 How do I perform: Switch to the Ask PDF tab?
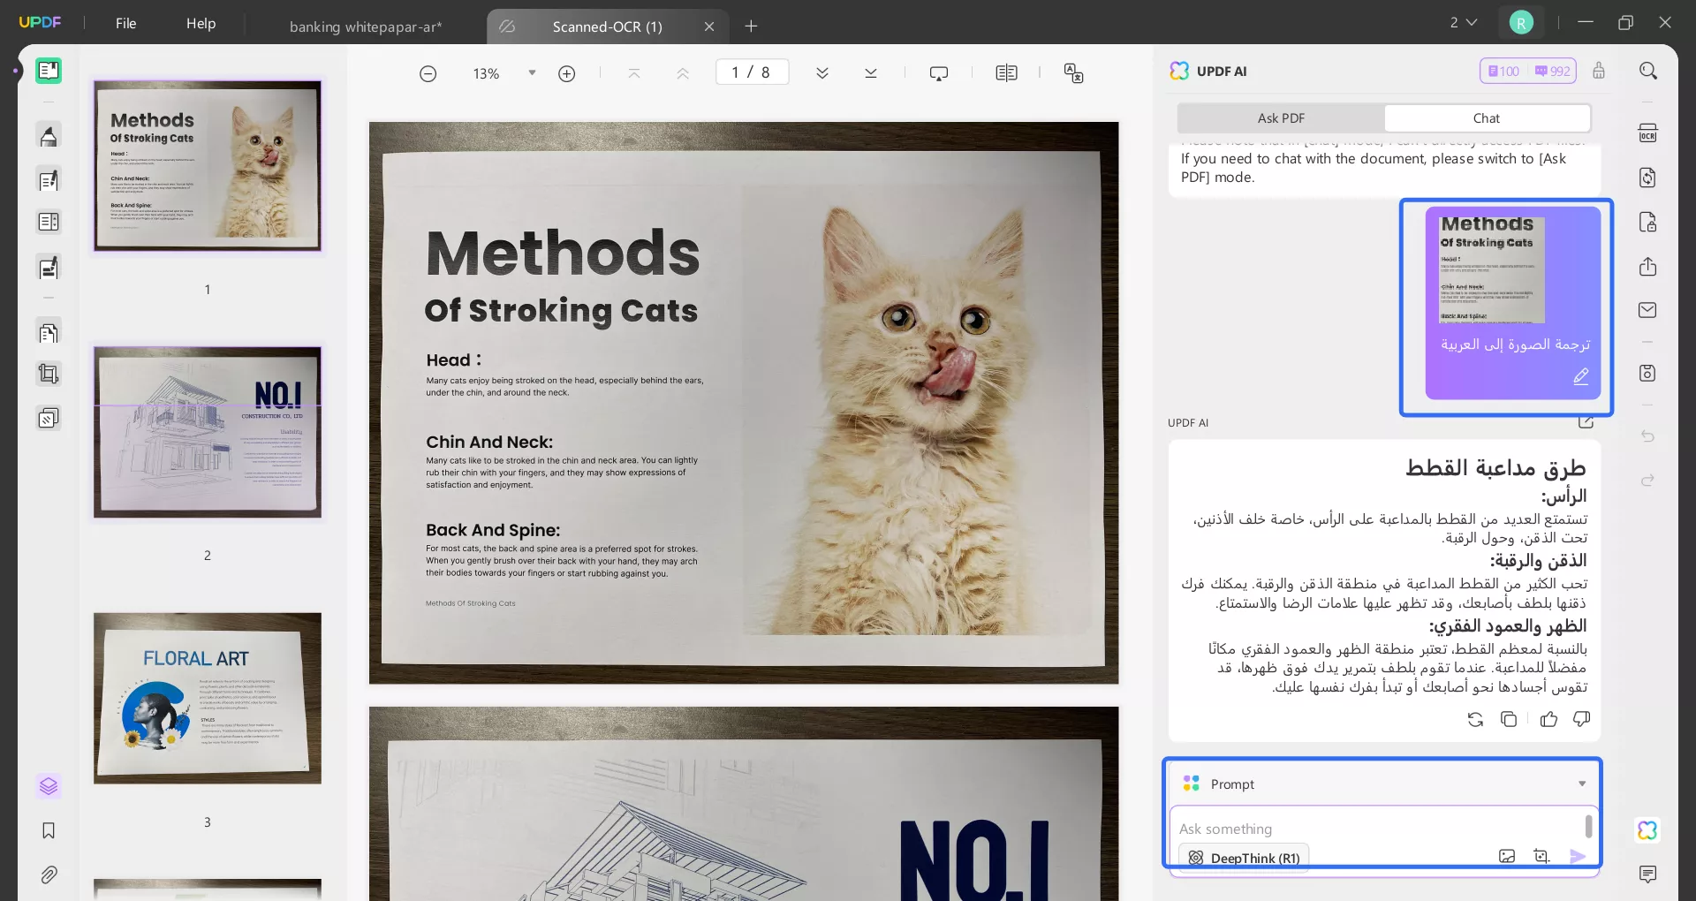(x=1280, y=118)
